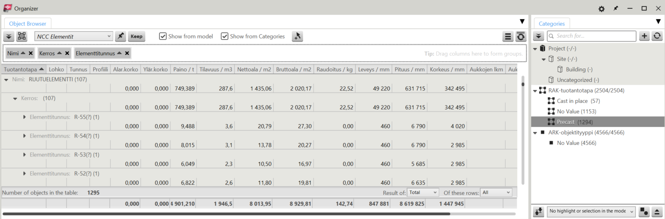Add a new category with plus icon
The height and width of the screenshot is (219, 665).
tap(644, 36)
